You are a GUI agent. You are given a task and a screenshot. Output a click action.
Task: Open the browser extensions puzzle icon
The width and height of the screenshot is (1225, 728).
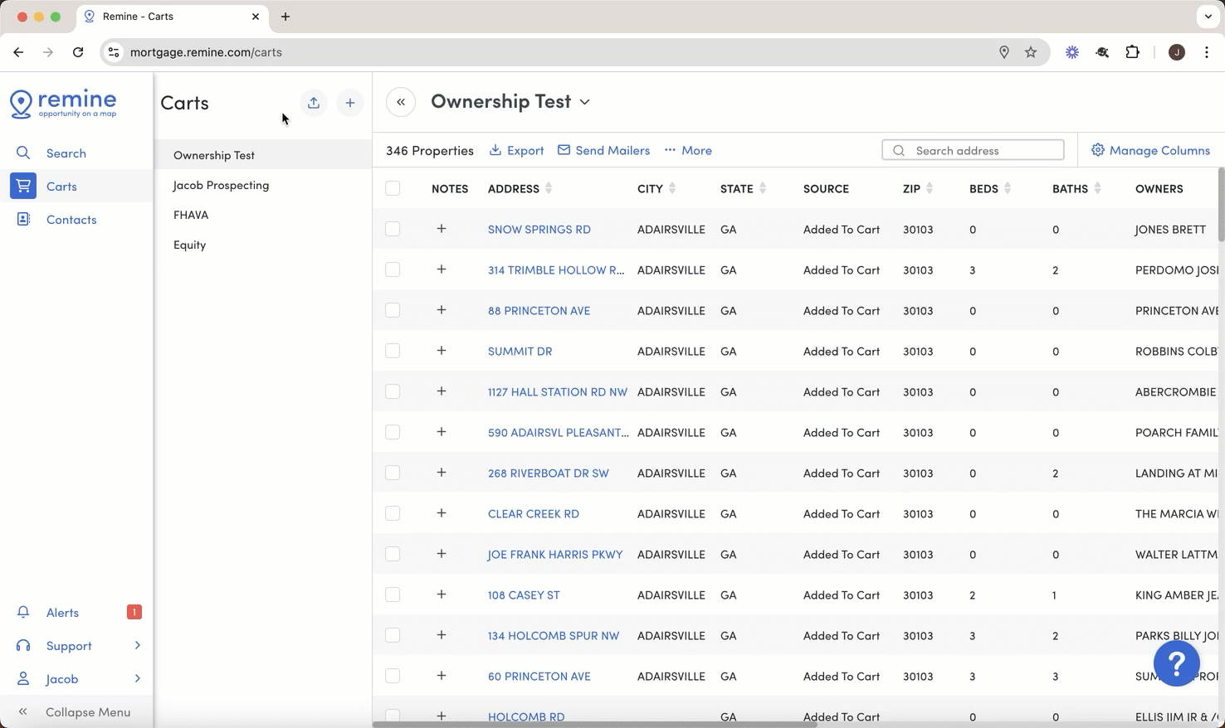pos(1132,52)
